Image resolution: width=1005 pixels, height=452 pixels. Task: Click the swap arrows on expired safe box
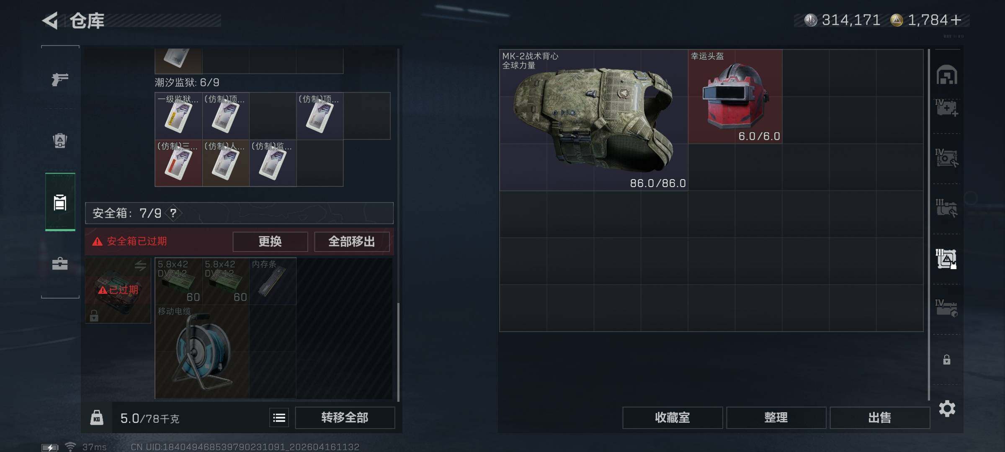click(x=140, y=266)
